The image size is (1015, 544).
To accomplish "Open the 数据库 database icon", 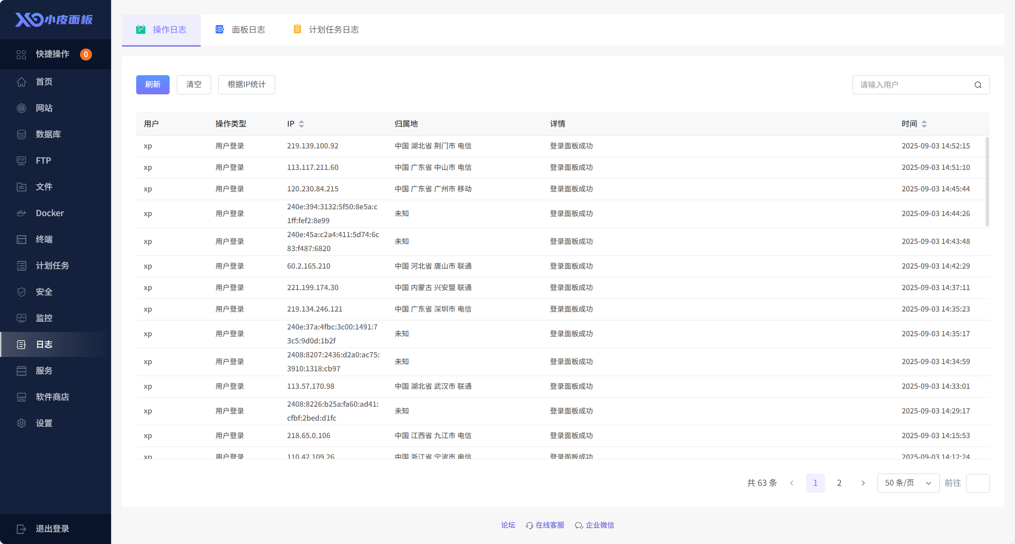I will (x=22, y=134).
